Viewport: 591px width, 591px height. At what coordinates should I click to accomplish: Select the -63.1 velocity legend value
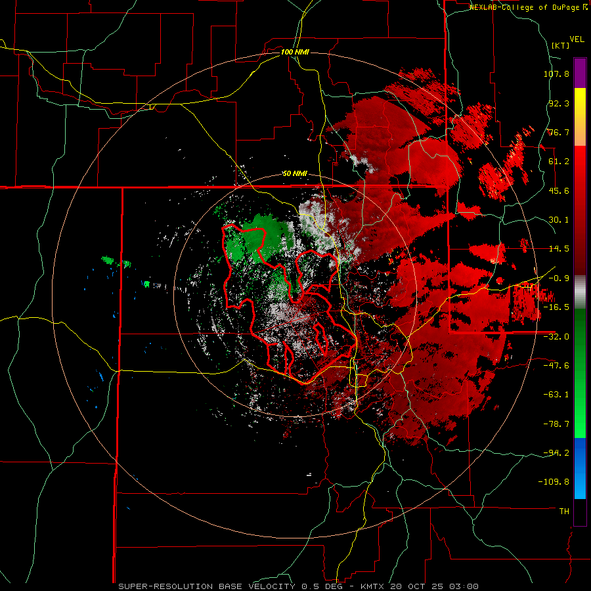pos(556,395)
